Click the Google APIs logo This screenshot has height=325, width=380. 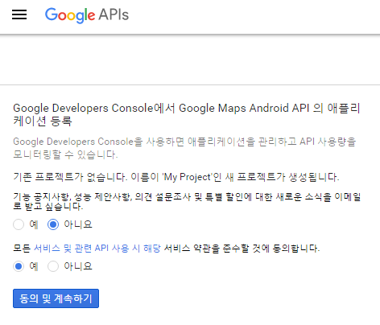(87, 15)
